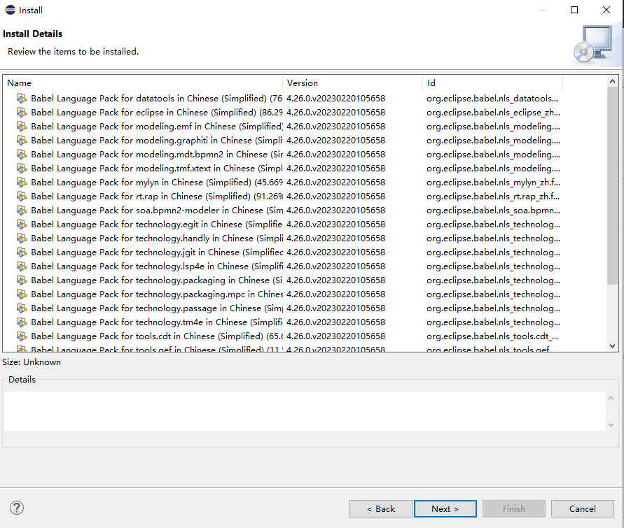Cancel the installation

click(x=583, y=508)
